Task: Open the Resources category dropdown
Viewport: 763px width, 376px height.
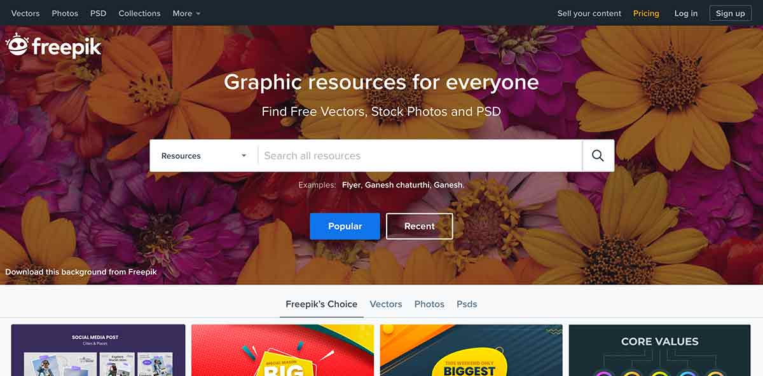Action: (x=203, y=156)
